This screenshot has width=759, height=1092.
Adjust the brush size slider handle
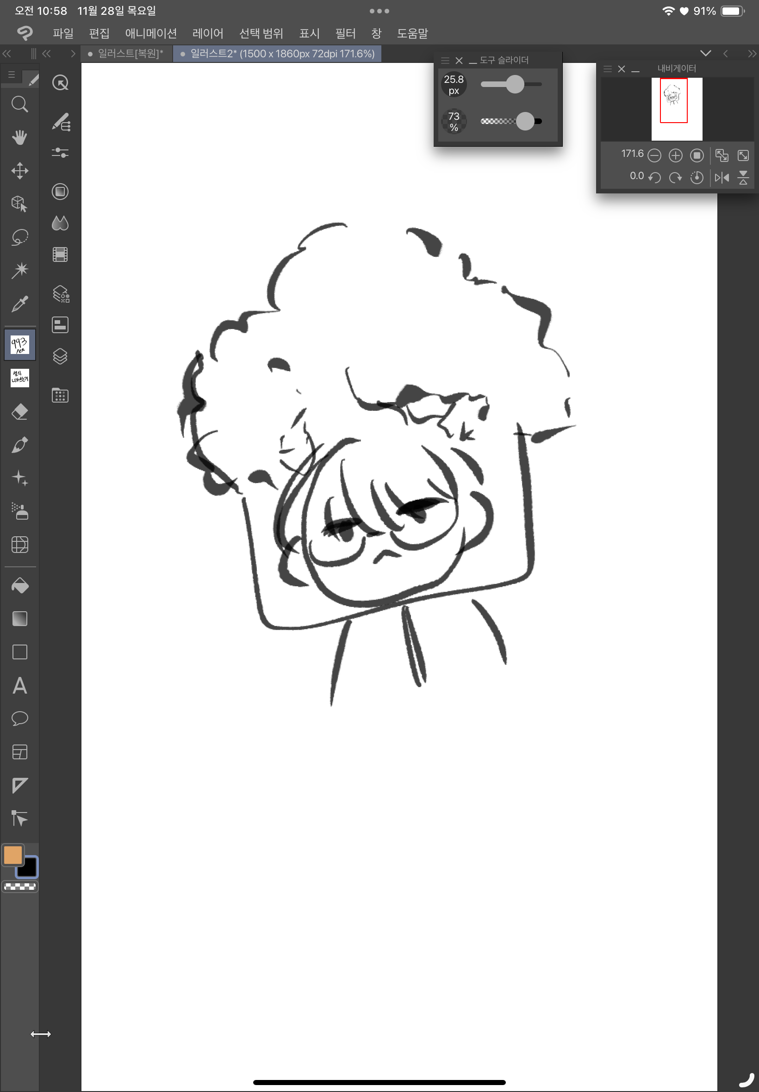tap(514, 84)
